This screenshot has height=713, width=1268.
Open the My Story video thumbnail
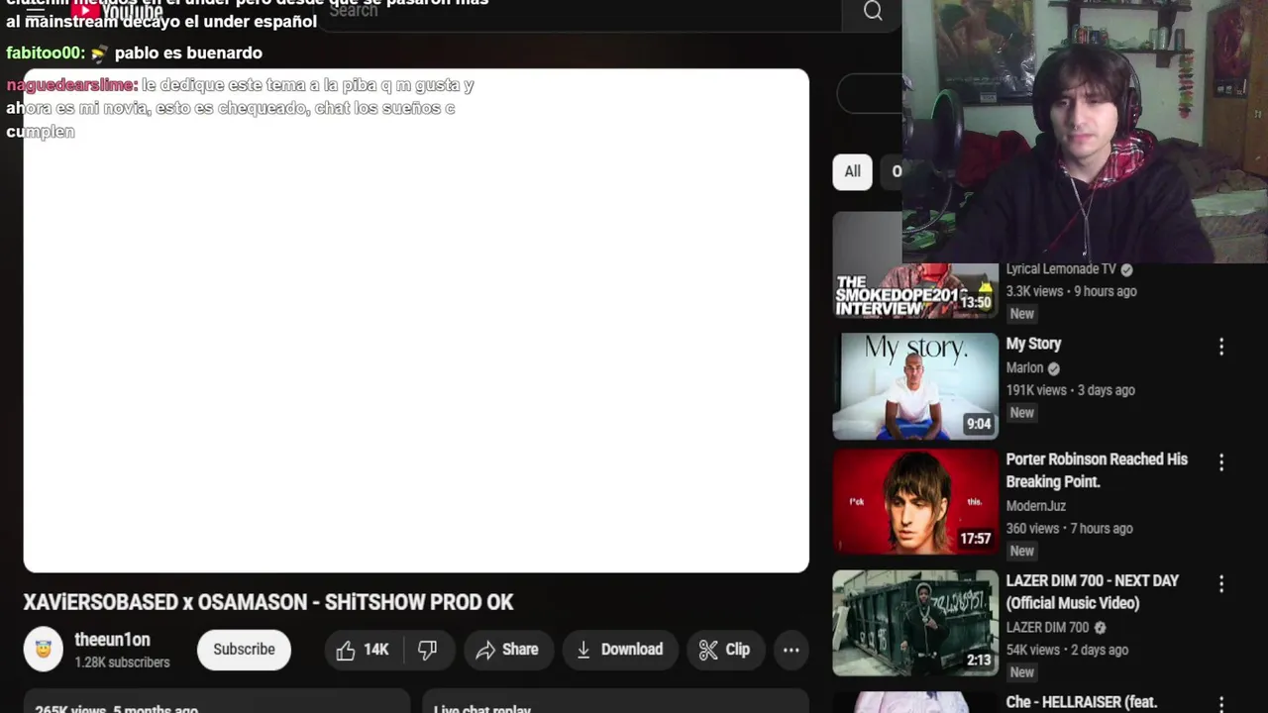coord(915,385)
